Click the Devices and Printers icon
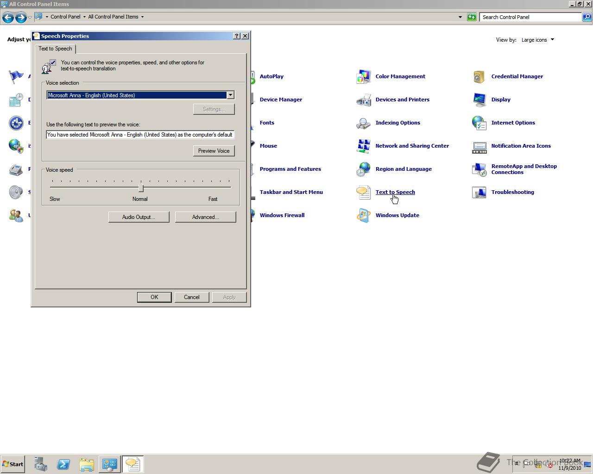Viewport: 593px width, 474px height. (x=363, y=100)
